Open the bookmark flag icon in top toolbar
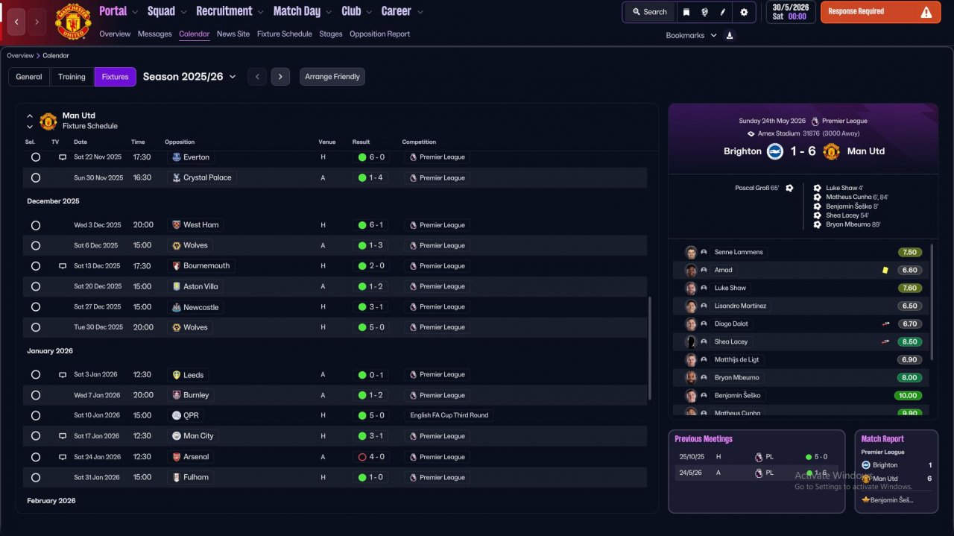Viewport: 954px width, 536px height. pyautogui.click(x=686, y=12)
